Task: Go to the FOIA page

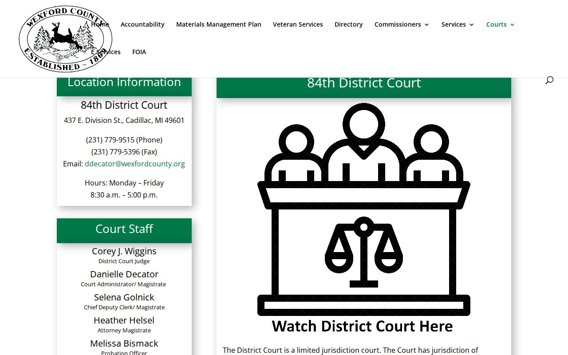Action: [x=139, y=52]
